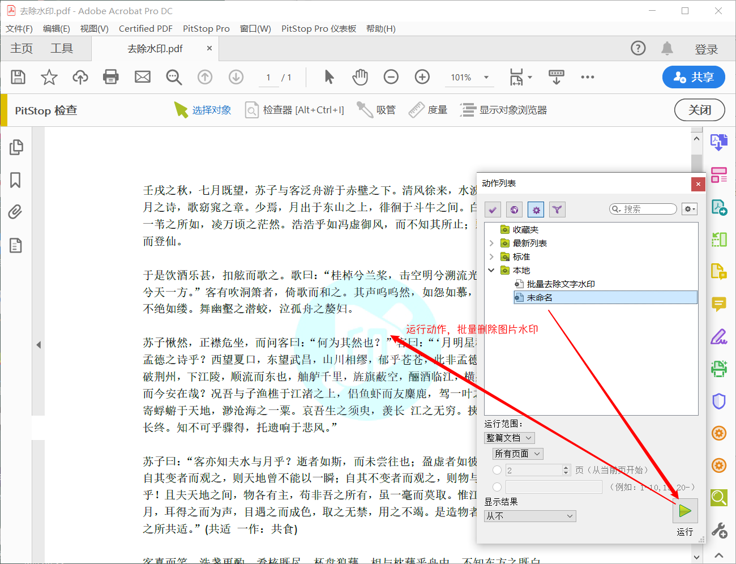The width and height of the screenshot is (736, 564).
Task: Open the Certified PDF menu
Action: click(x=146, y=28)
